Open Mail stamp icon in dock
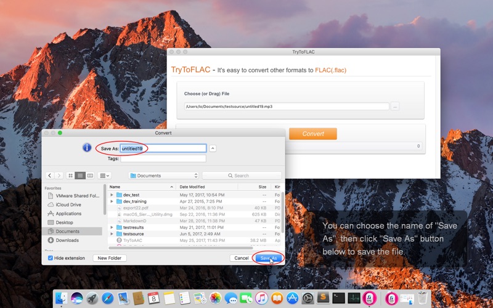This screenshot has width=493, height=308. [x=123, y=298]
